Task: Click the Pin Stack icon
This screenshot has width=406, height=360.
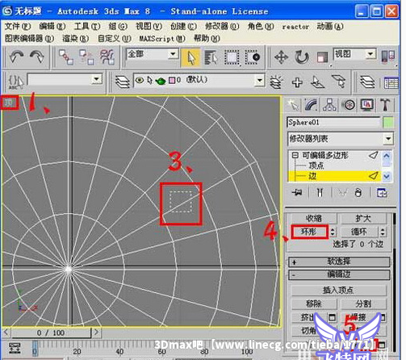Action: [x=297, y=193]
